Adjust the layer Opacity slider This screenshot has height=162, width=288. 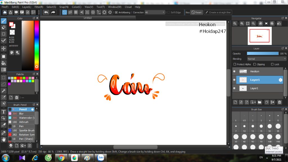click(x=263, y=53)
